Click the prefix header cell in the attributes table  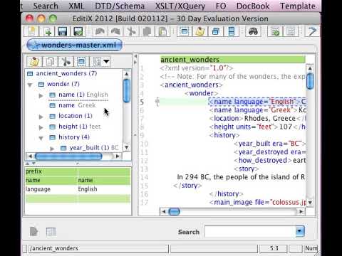(x=51, y=171)
